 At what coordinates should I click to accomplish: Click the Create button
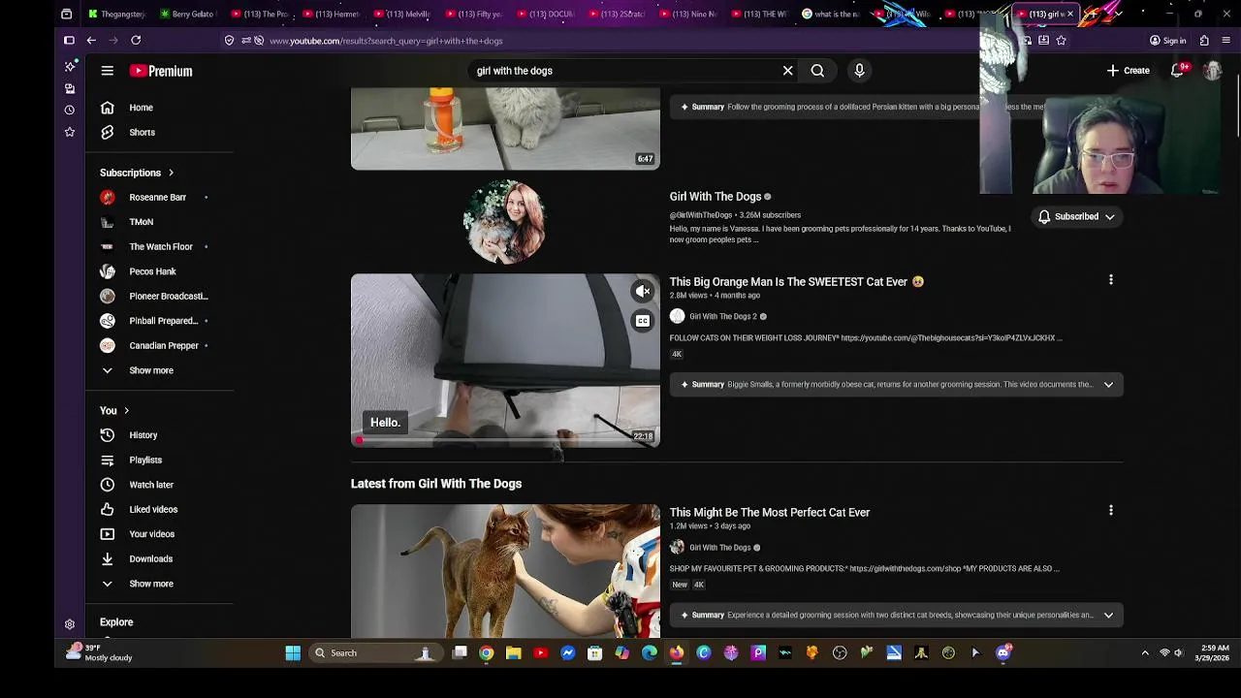click(1129, 71)
